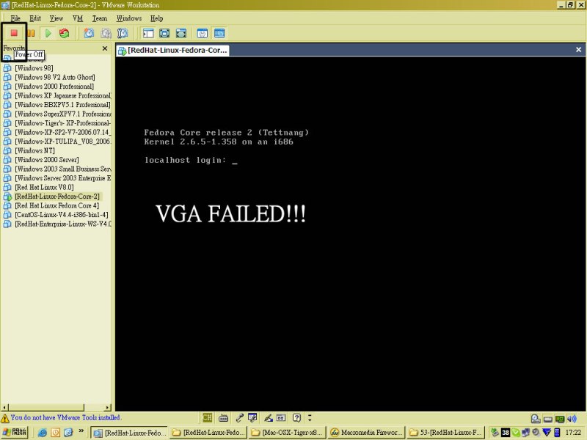
Task: Click the Windows Start button
Action: tap(15, 433)
